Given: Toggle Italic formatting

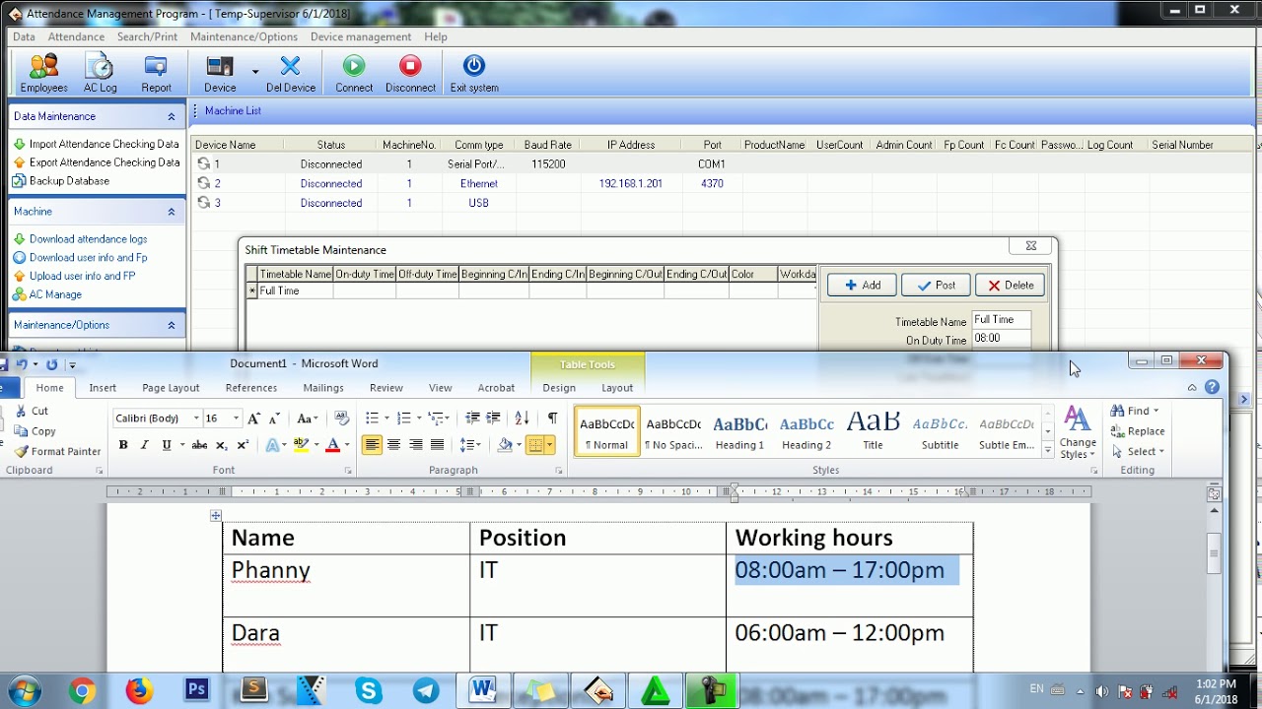Looking at the screenshot, I should coord(144,445).
